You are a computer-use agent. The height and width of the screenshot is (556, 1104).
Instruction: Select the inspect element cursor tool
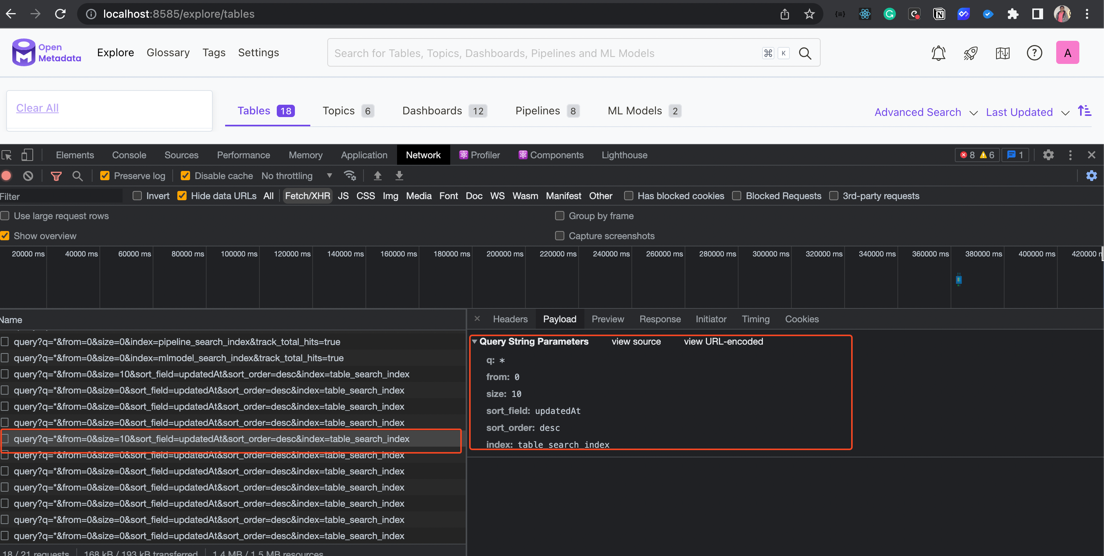click(7, 155)
